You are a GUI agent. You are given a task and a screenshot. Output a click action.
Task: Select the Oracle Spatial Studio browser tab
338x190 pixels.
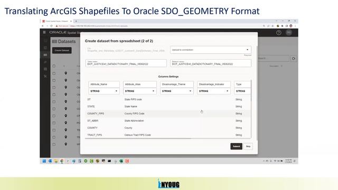click(57, 21)
